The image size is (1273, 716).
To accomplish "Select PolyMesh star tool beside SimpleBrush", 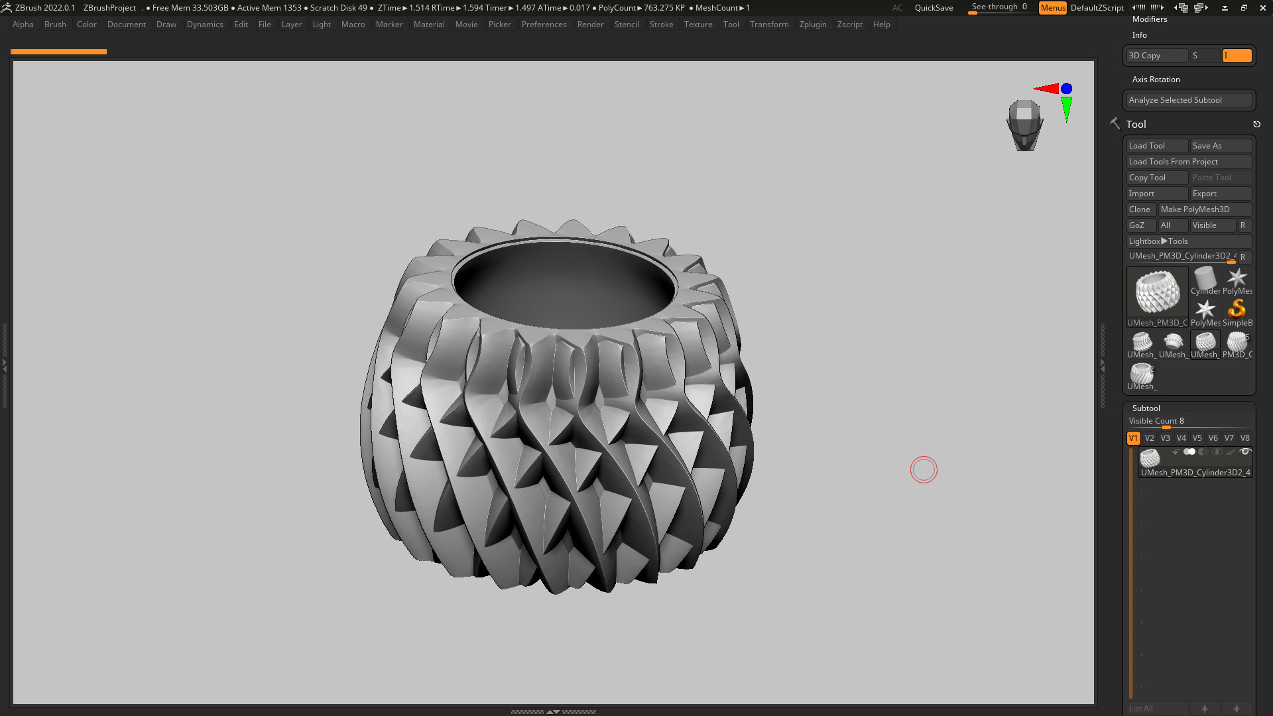I will click(1205, 313).
